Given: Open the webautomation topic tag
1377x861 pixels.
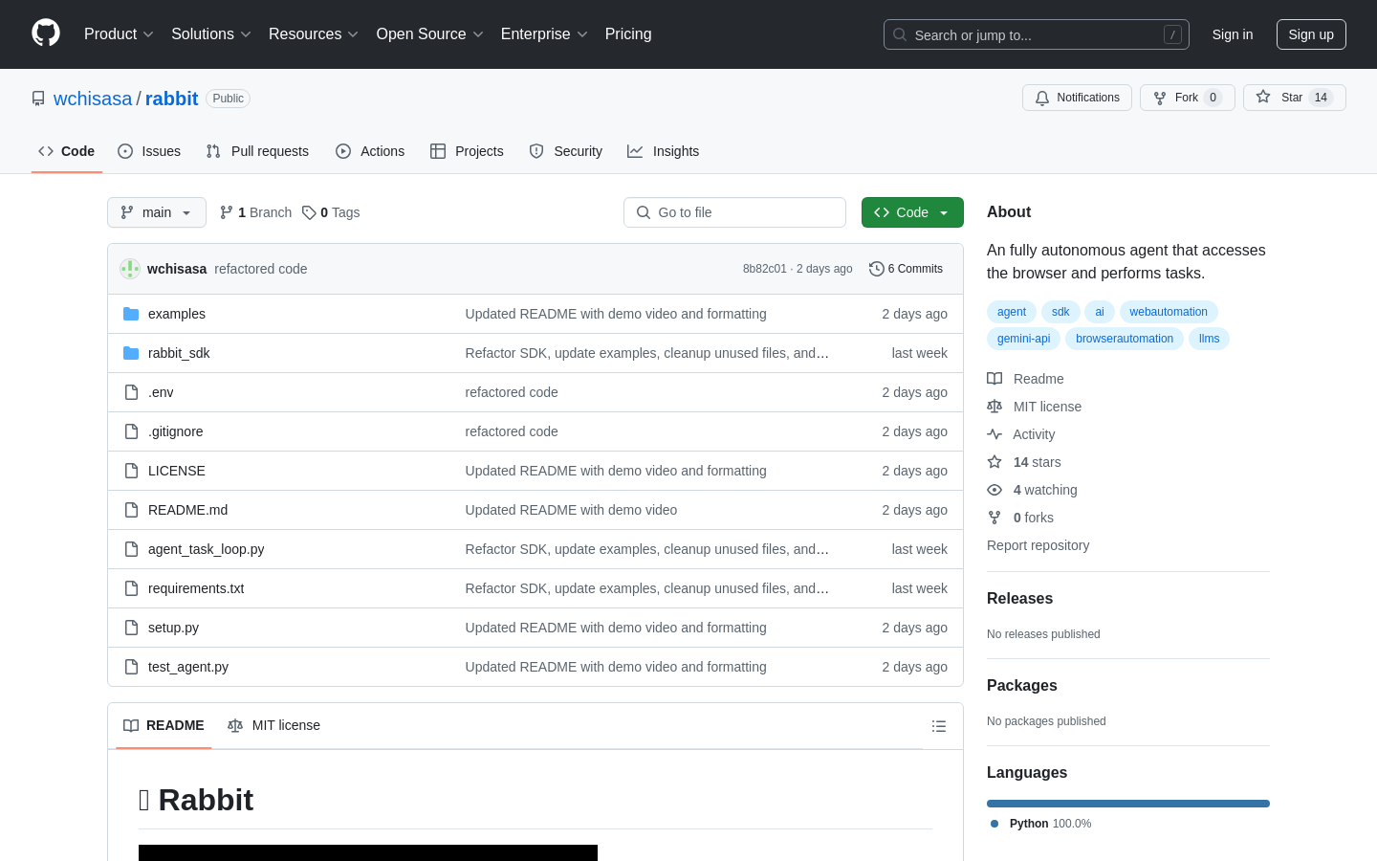Looking at the screenshot, I should click(1169, 312).
